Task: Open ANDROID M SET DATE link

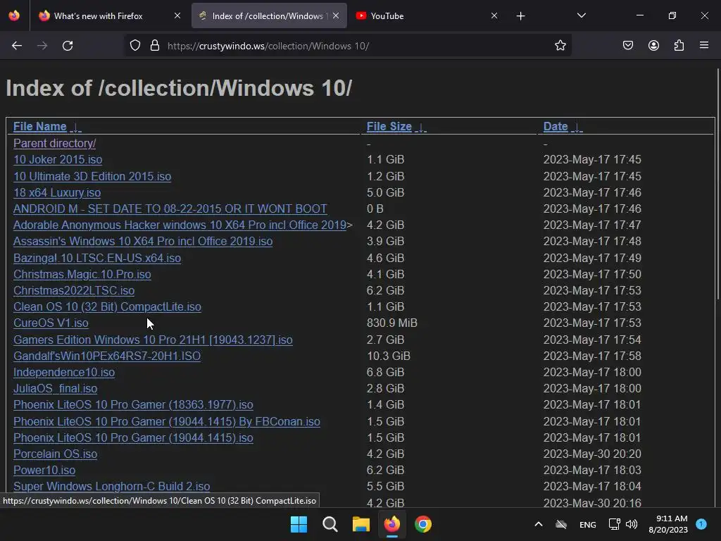Action: click(x=170, y=209)
